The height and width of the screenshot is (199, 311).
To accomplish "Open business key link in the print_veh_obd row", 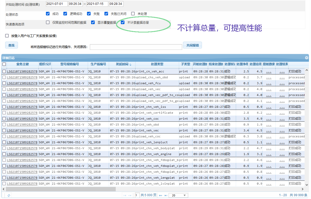I will [22, 125].
